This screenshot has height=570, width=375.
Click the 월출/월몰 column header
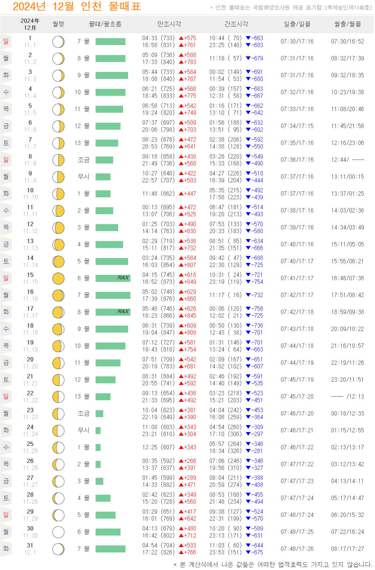pyautogui.click(x=347, y=24)
